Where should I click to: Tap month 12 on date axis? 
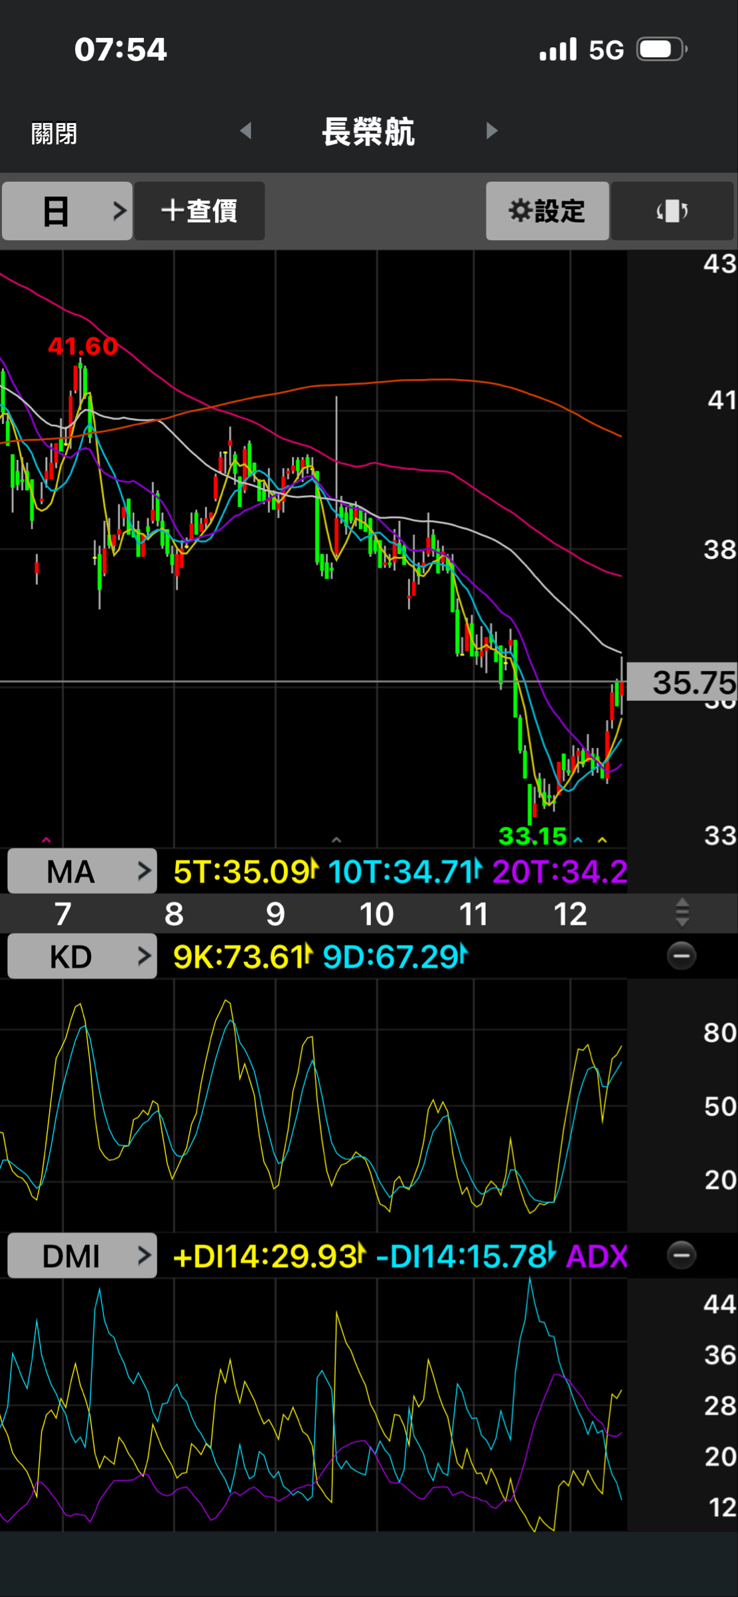coord(570,913)
